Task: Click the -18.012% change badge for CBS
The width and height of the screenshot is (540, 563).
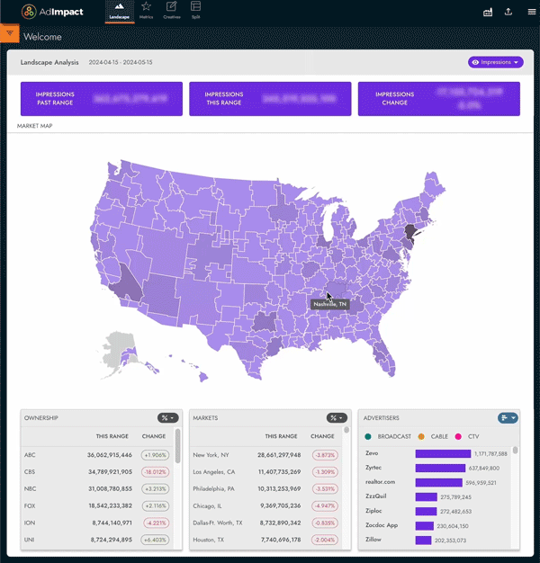Action: (x=155, y=472)
